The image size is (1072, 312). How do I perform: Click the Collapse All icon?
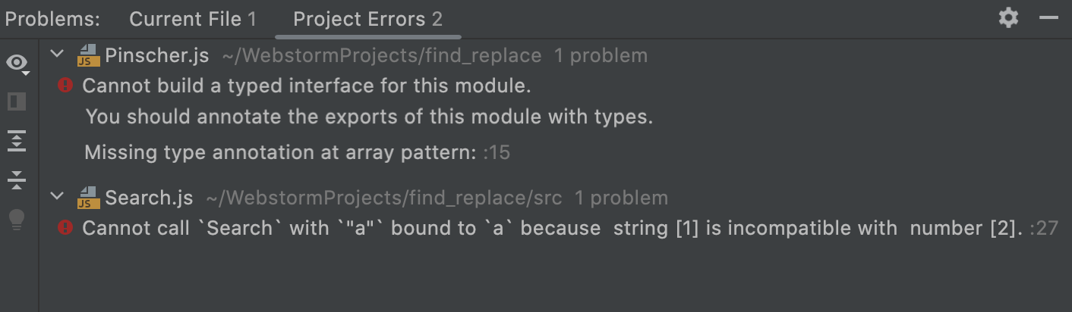pos(17,180)
